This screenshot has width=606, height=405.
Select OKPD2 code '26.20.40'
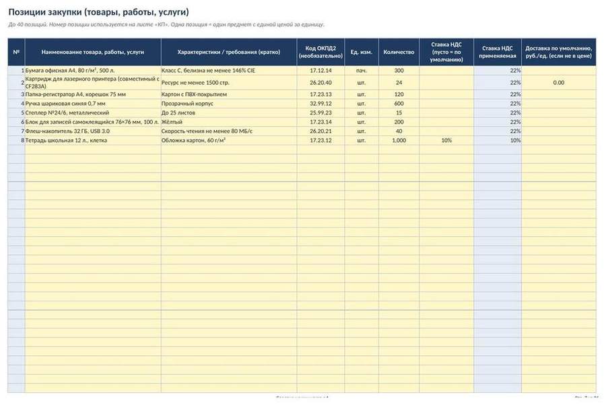tap(321, 83)
